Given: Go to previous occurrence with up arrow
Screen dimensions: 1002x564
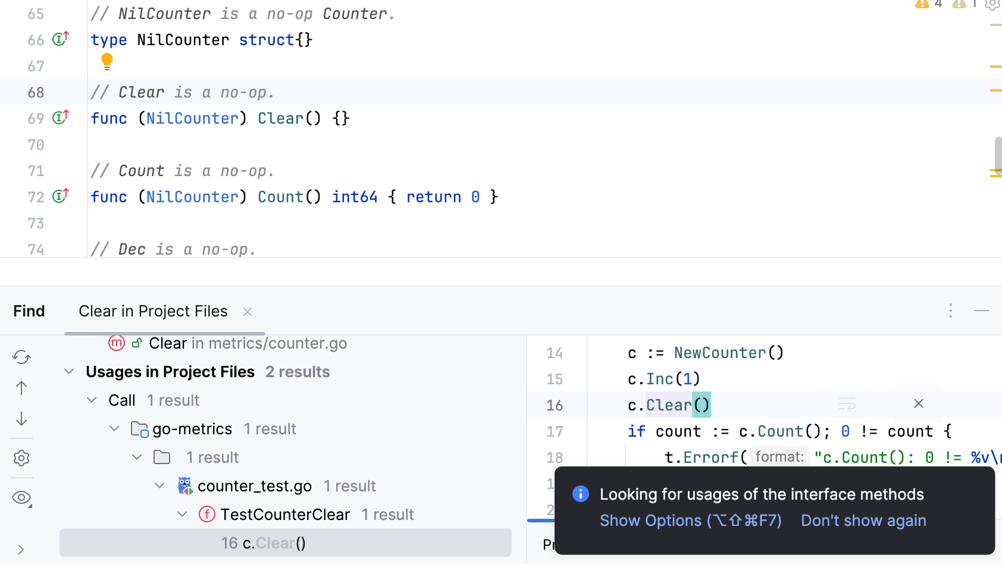Looking at the screenshot, I should click(21, 388).
